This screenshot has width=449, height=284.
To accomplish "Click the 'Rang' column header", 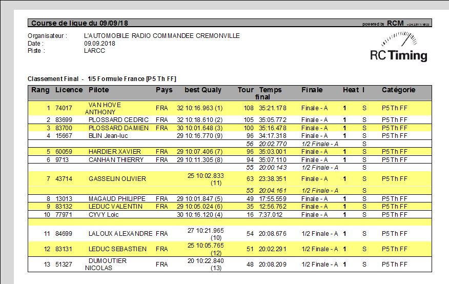I will click(x=40, y=90).
